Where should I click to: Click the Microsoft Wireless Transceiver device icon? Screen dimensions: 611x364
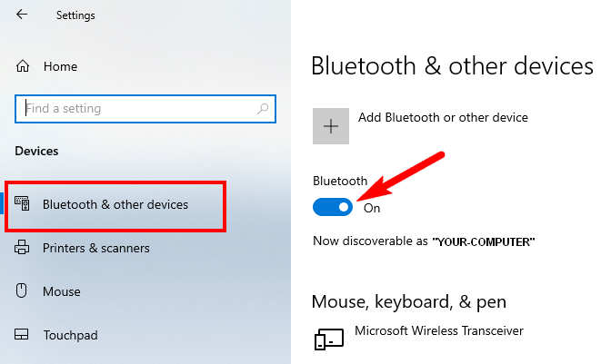click(x=329, y=339)
